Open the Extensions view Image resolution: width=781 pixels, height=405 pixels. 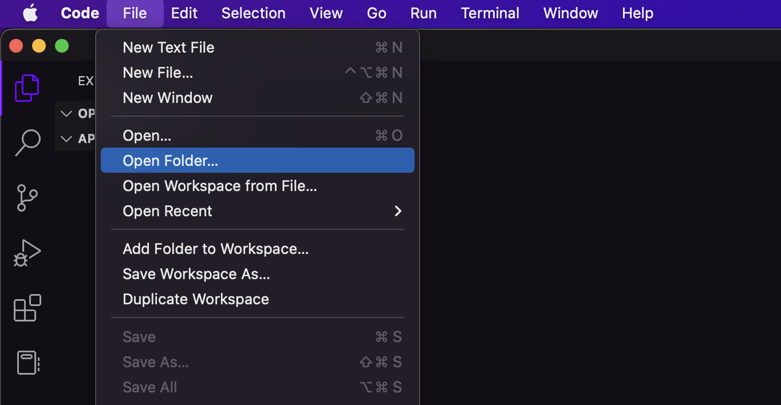pos(26,308)
